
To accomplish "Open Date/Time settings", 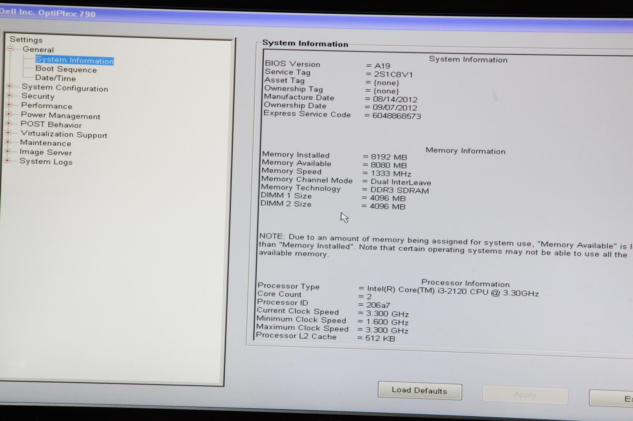I will pyautogui.click(x=55, y=78).
